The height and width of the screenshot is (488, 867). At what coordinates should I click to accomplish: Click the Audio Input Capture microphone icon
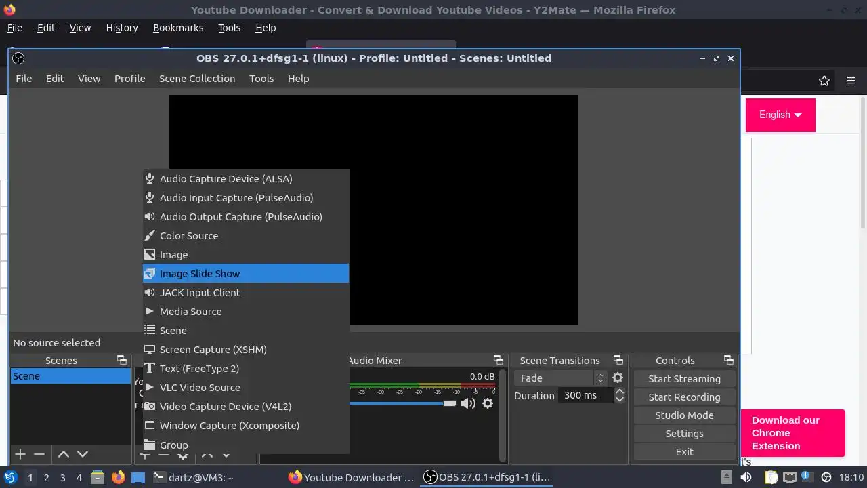point(150,198)
